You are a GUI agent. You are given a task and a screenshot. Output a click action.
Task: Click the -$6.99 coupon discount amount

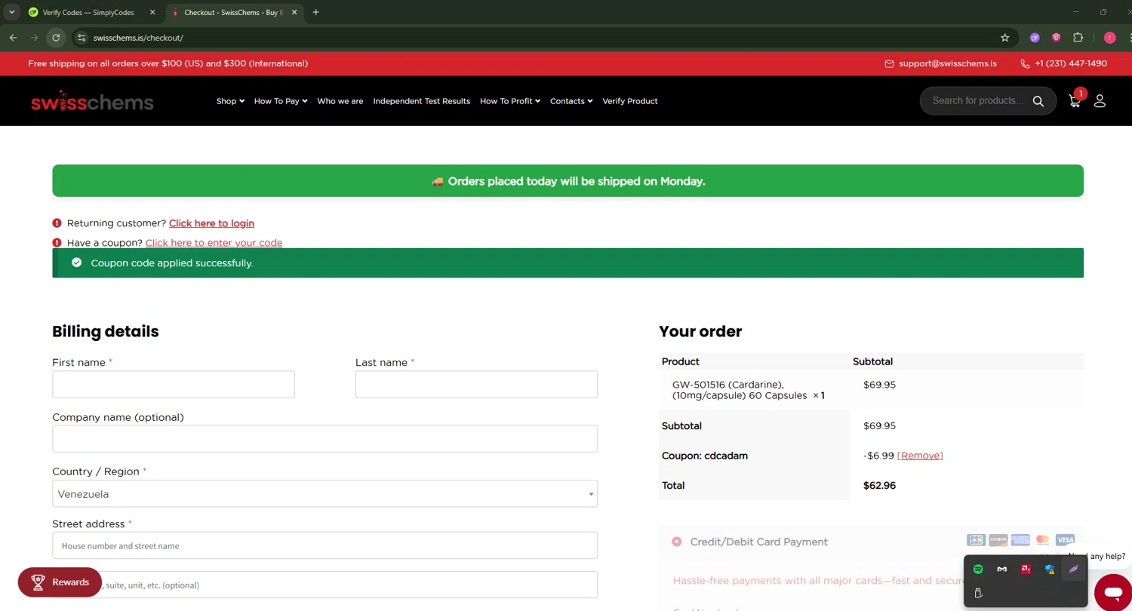click(x=878, y=456)
